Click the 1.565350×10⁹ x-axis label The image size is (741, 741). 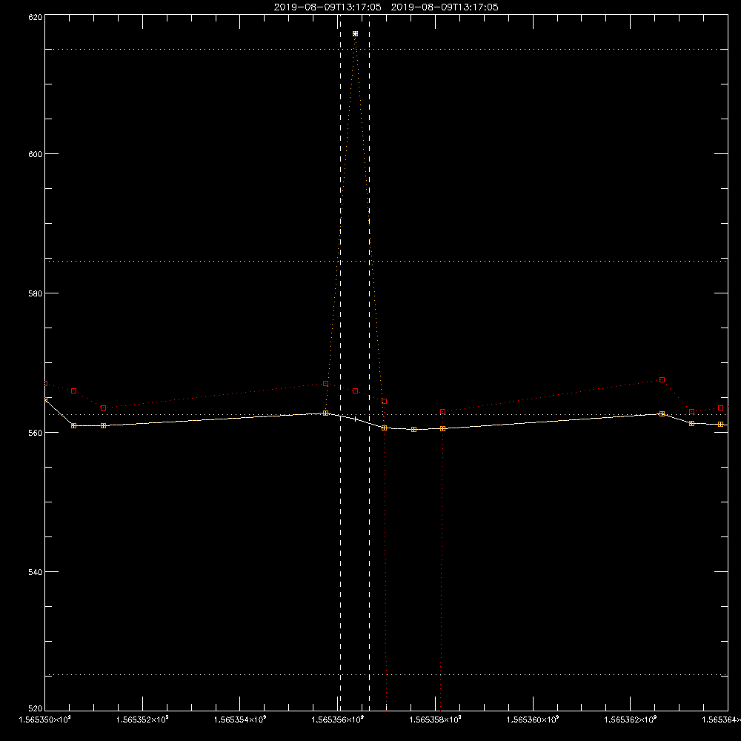(x=45, y=720)
